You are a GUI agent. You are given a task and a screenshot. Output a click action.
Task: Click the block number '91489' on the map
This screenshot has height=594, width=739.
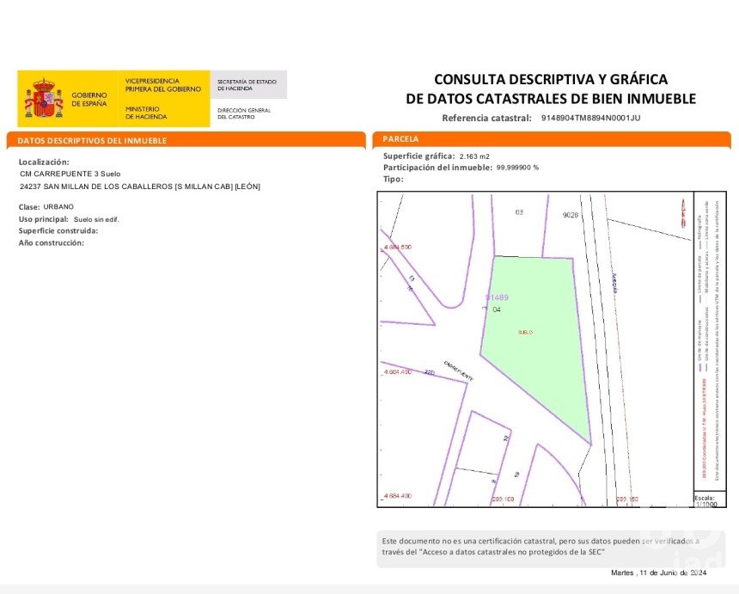click(x=497, y=297)
